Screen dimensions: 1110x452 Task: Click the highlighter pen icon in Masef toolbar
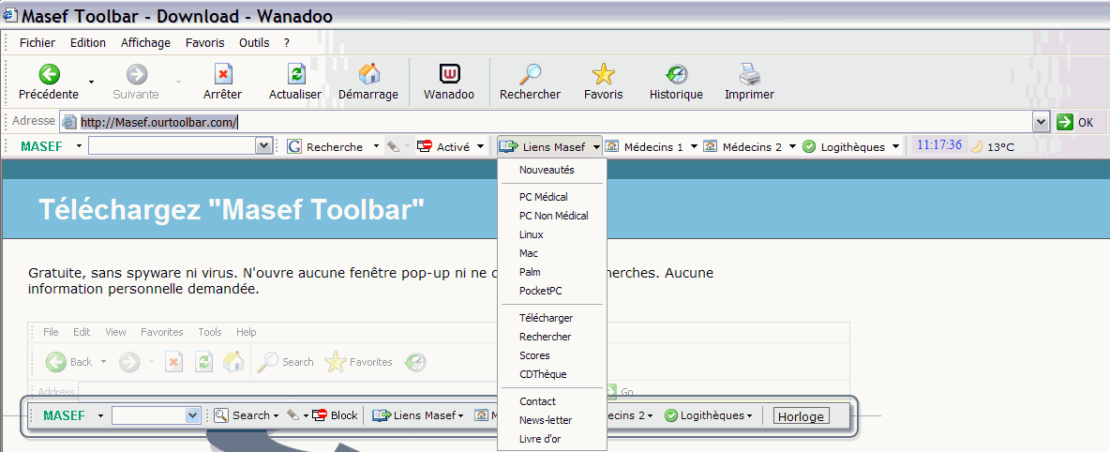395,146
